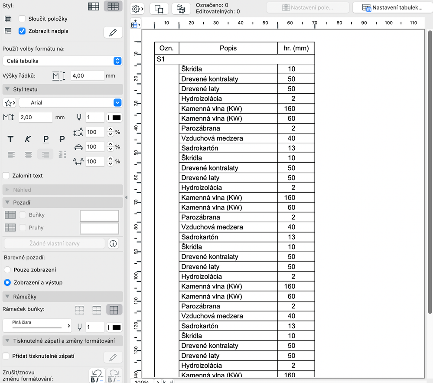
Task: Toggle the Buňky background checkbox
Action: (x=23, y=215)
